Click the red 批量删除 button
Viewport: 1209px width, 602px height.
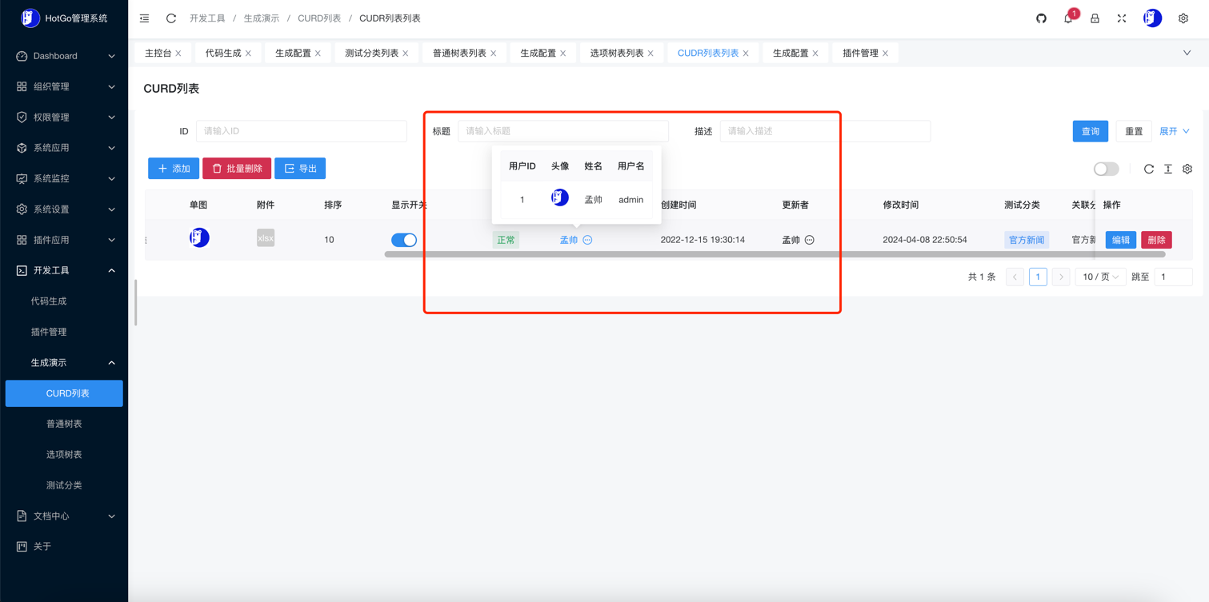pos(237,169)
